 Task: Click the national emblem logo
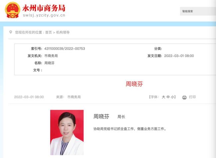(13, 10)
